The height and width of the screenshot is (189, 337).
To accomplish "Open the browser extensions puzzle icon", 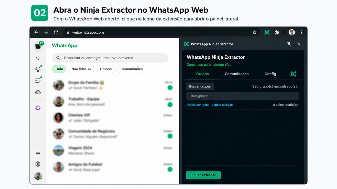I will 277,32.
